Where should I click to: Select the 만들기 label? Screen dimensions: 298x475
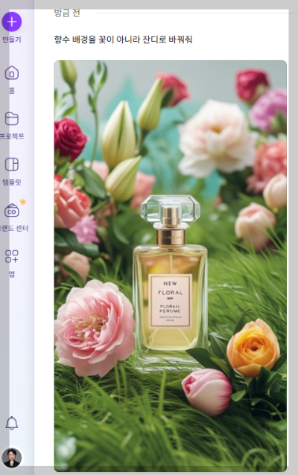(x=11, y=39)
